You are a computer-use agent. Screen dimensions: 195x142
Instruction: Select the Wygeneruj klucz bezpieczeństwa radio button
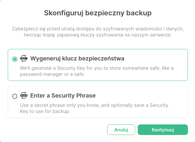[15, 59]
